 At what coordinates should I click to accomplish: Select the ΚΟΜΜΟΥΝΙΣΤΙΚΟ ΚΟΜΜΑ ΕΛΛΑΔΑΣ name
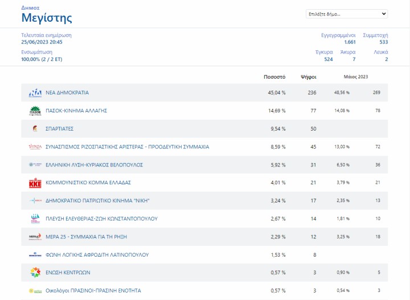tap(88, 183)
